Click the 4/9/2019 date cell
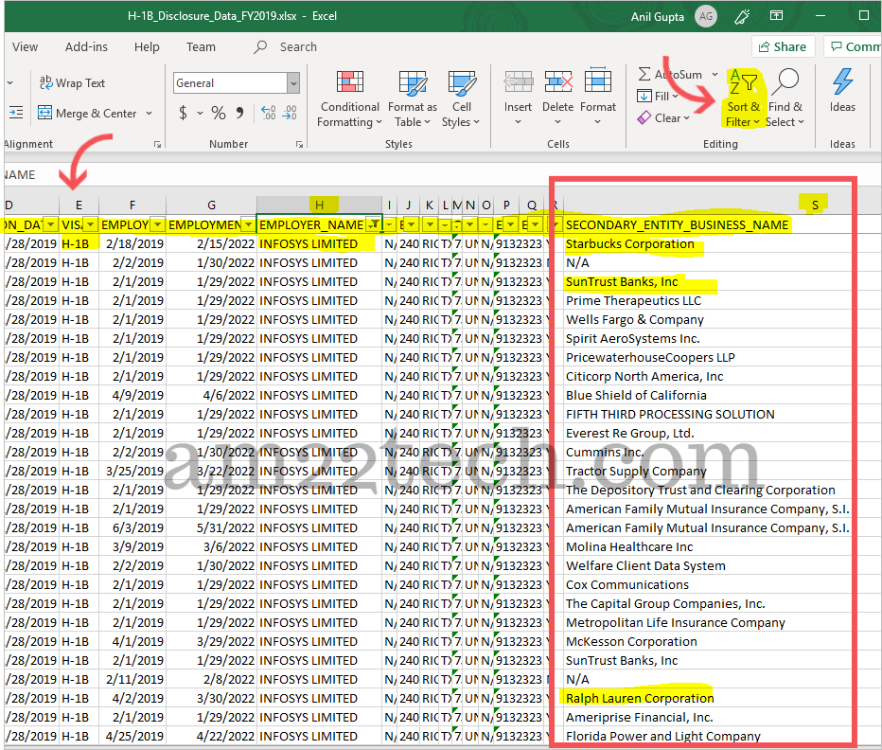Viewport: 882px width, 750px height. tap(132, 395)
